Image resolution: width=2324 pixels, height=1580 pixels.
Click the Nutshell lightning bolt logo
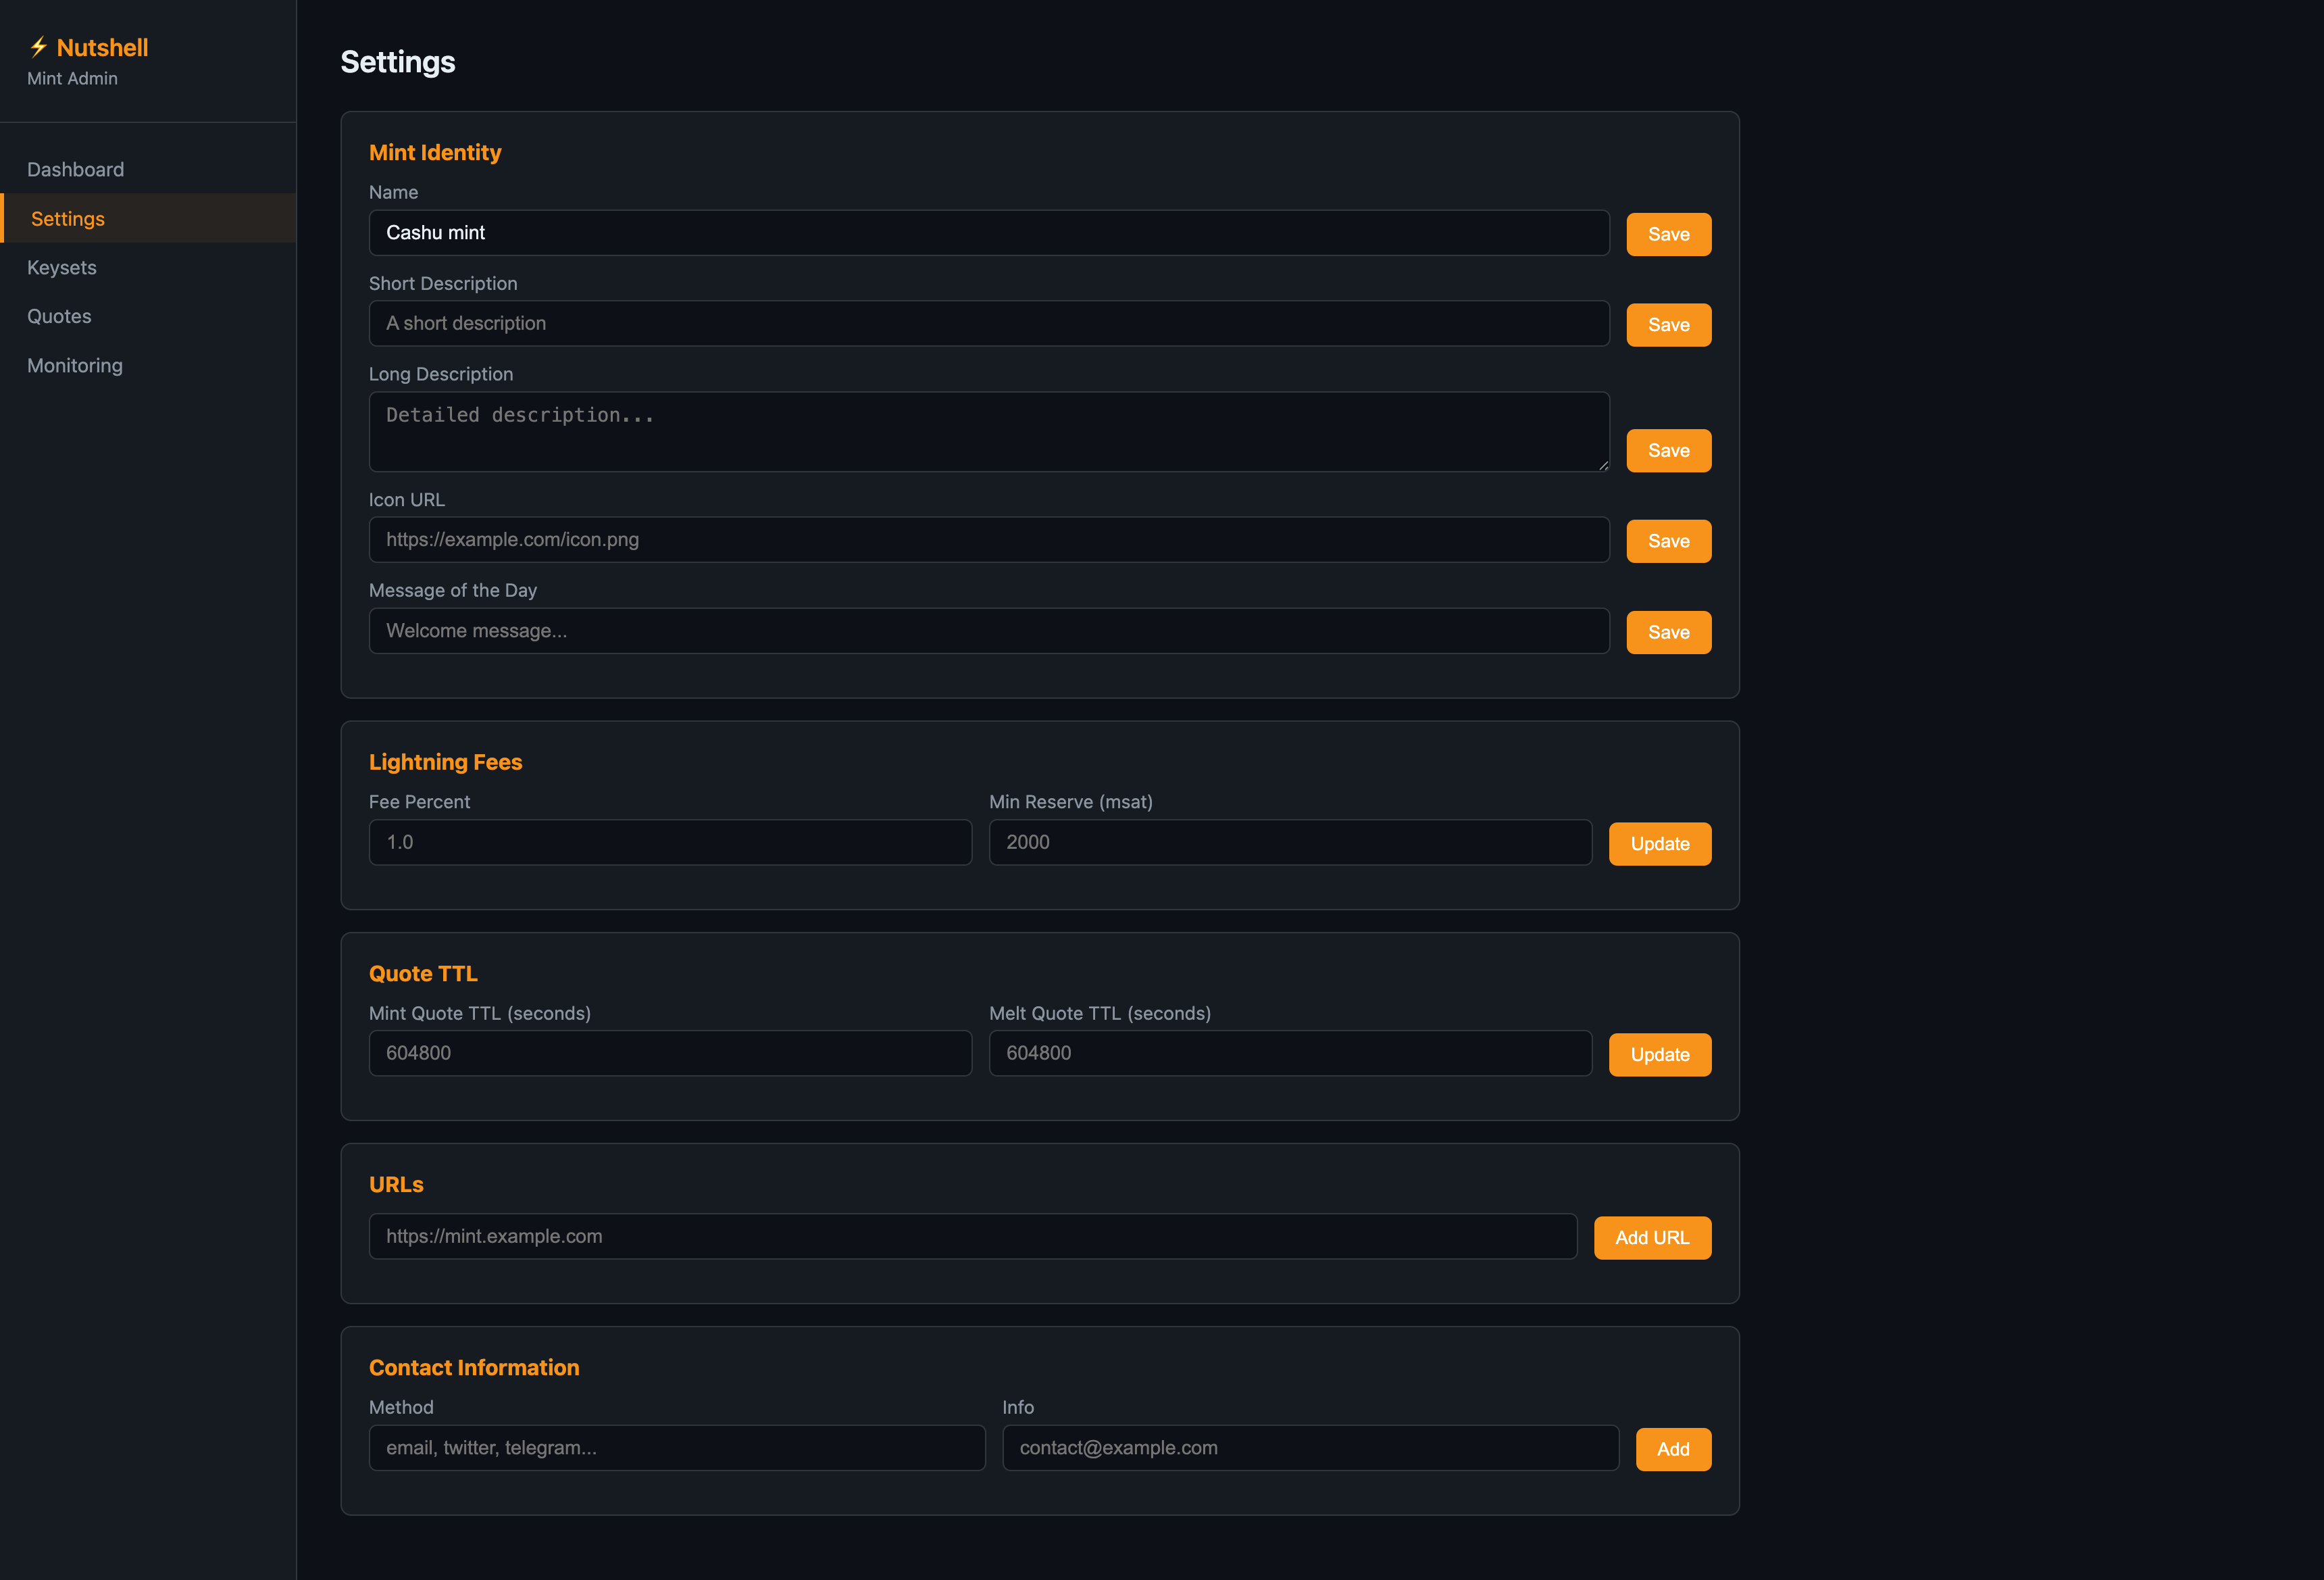click(x=38, y=47)
